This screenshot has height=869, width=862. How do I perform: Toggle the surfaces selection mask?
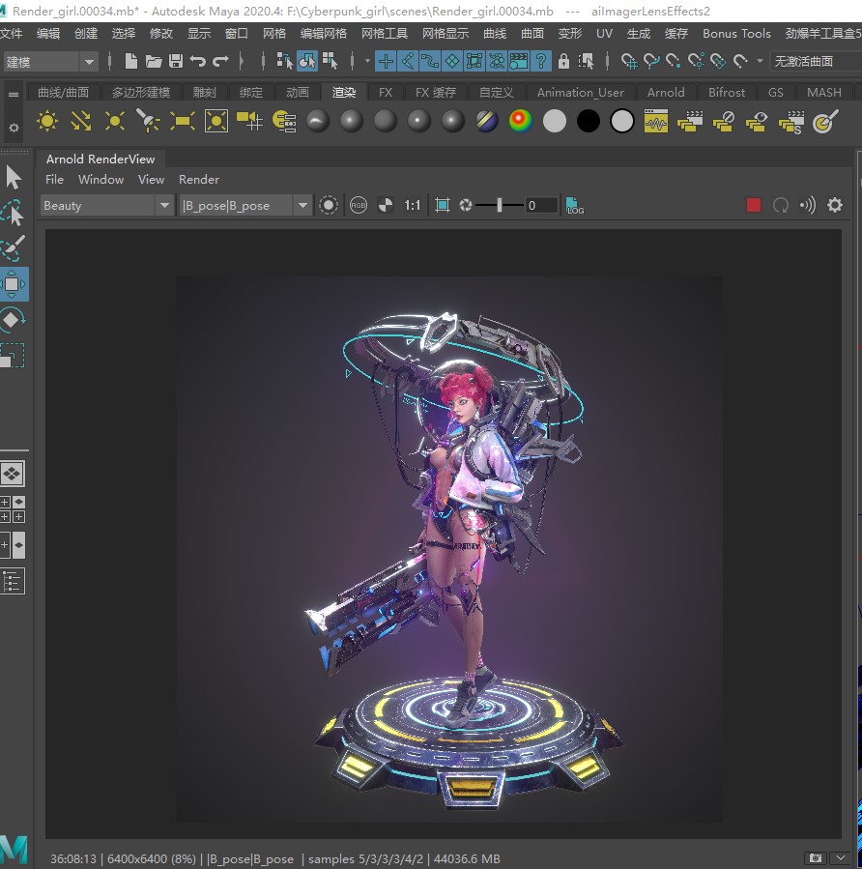(452, 60)
